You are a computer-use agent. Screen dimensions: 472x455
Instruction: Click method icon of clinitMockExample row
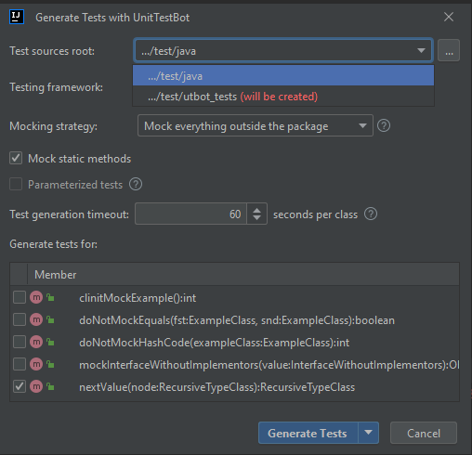(36, 297)
